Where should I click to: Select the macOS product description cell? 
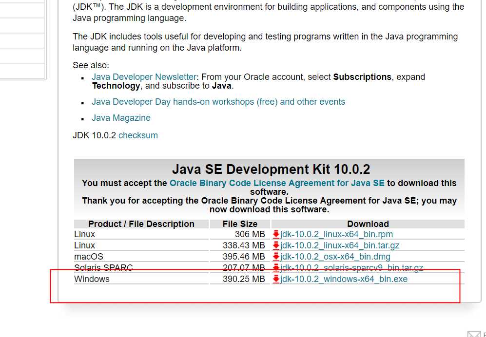(141, 257)
